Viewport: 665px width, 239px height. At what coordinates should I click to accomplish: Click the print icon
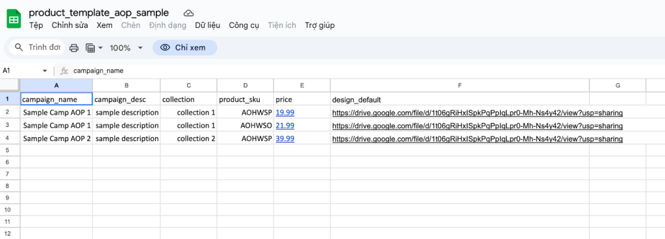pyautogui.click(x=74, y=48)
